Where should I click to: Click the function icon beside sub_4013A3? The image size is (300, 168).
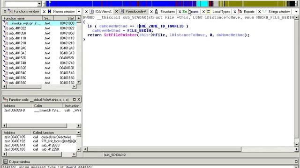click(6, 53)
